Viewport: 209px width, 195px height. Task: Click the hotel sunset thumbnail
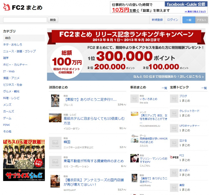coord(55,118)
